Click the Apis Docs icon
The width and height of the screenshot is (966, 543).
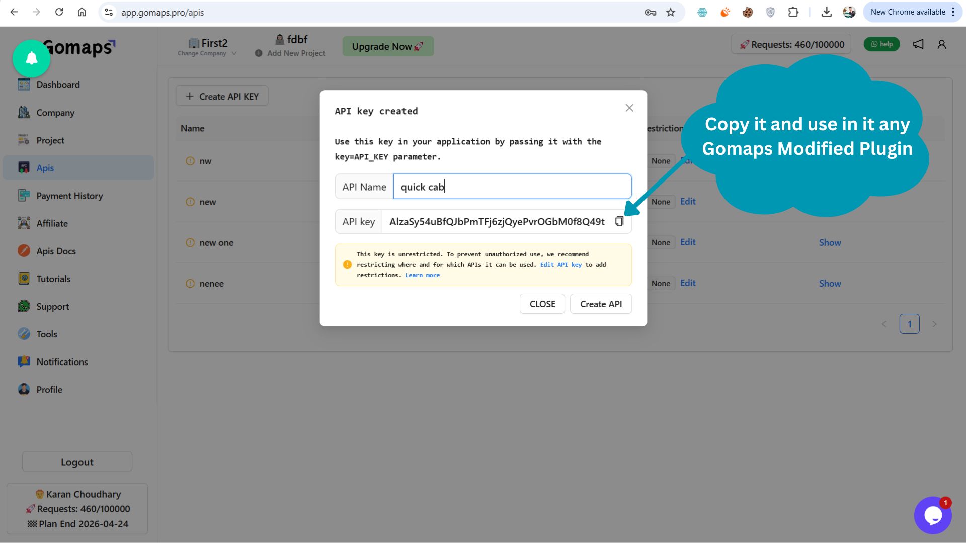[x=24, y=250]
